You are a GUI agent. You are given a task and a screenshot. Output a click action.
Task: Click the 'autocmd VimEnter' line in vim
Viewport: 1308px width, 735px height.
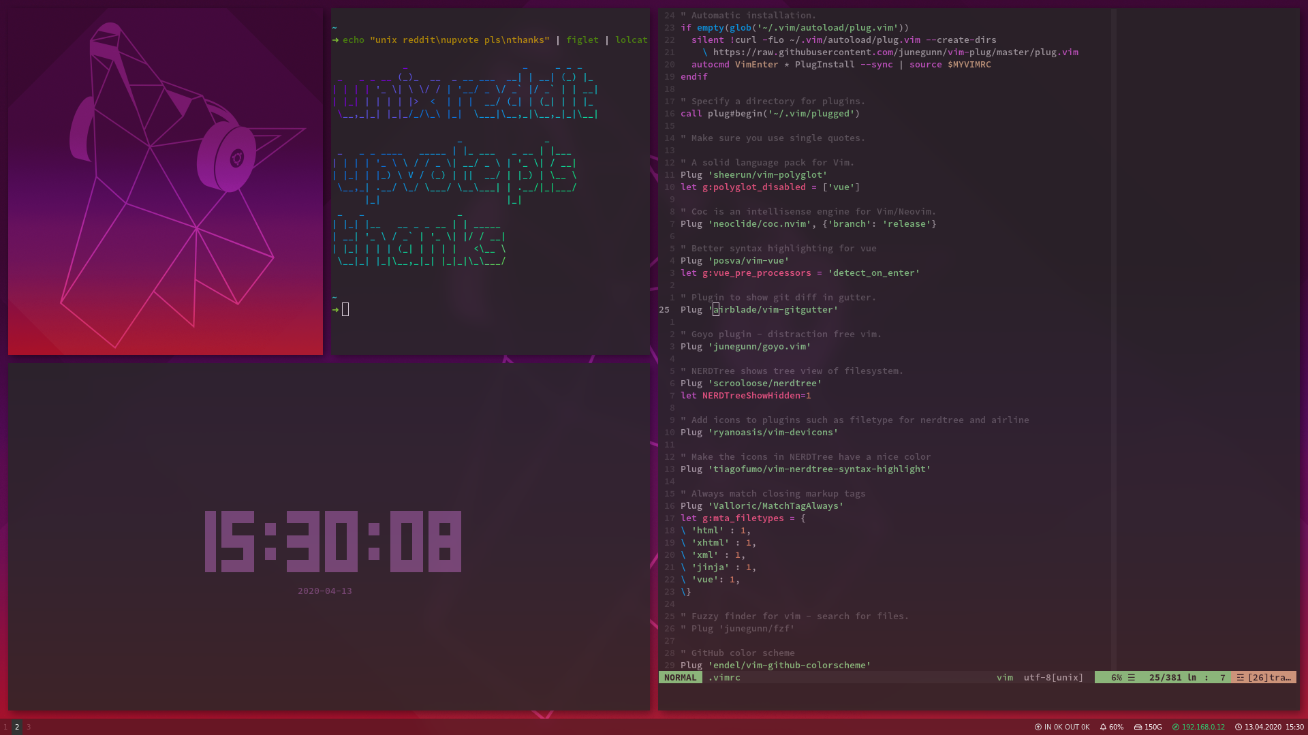841,64
